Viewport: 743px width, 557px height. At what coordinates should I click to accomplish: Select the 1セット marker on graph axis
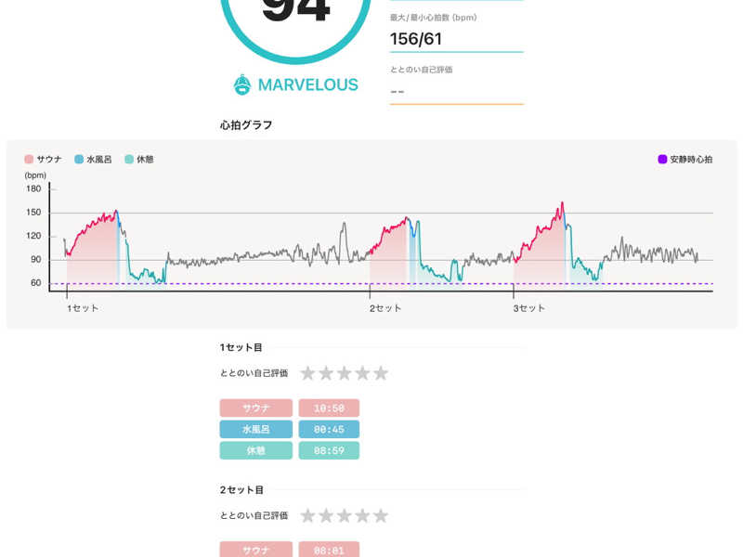(x=82, y=307)
